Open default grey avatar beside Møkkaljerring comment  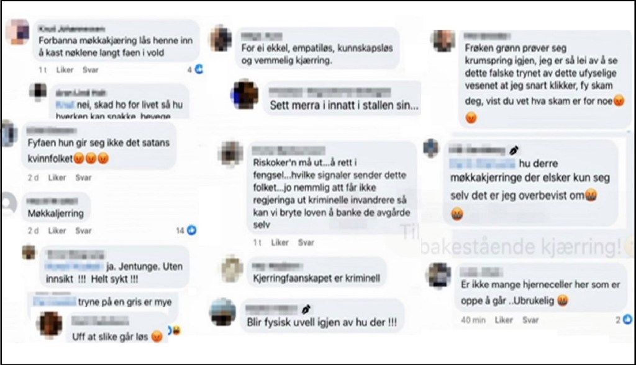(8, 204)
